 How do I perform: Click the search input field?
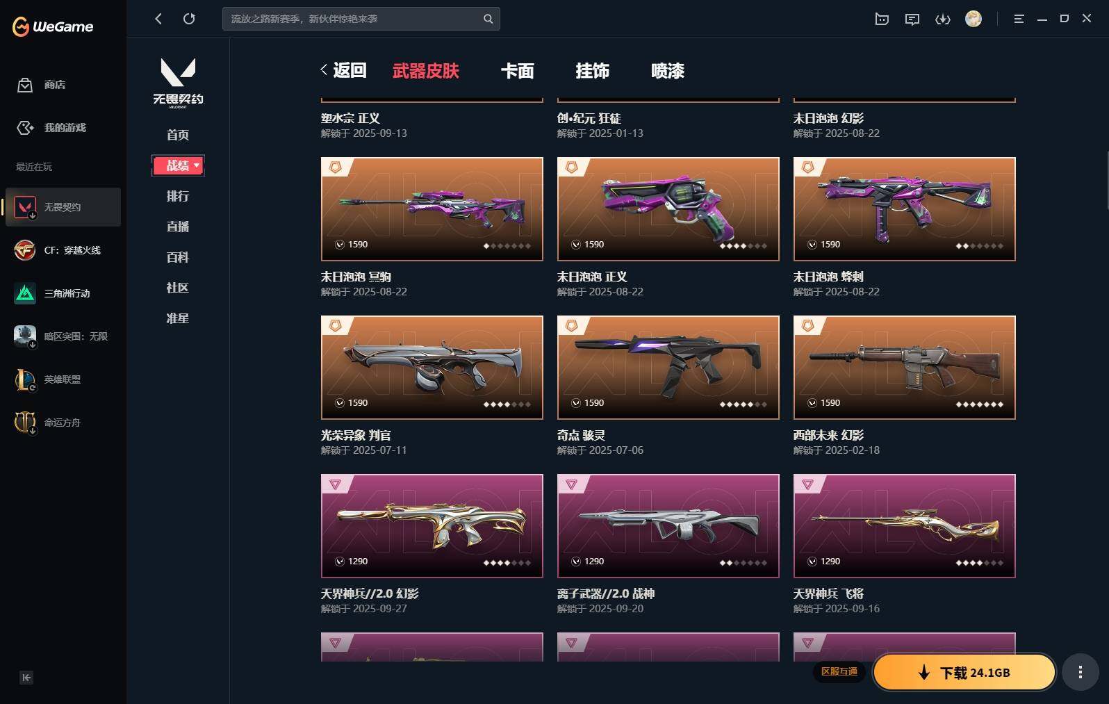353,19
